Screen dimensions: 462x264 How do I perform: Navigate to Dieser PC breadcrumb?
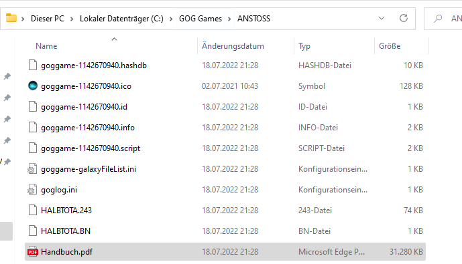pos(48,19)
